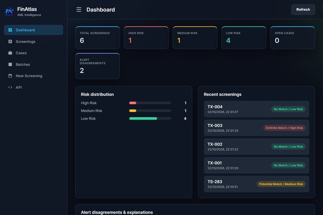The image size is (323, 215).
Task: Click the Low Risk count 4 in distribution
Action: [185, 118]
